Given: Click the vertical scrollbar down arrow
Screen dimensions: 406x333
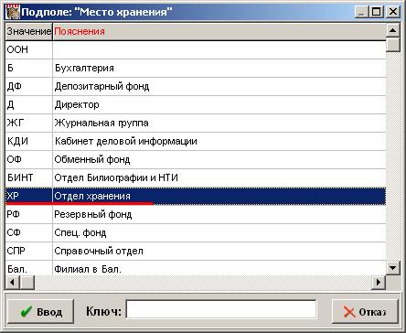Looking at the screenshot, I should point(393,268).
